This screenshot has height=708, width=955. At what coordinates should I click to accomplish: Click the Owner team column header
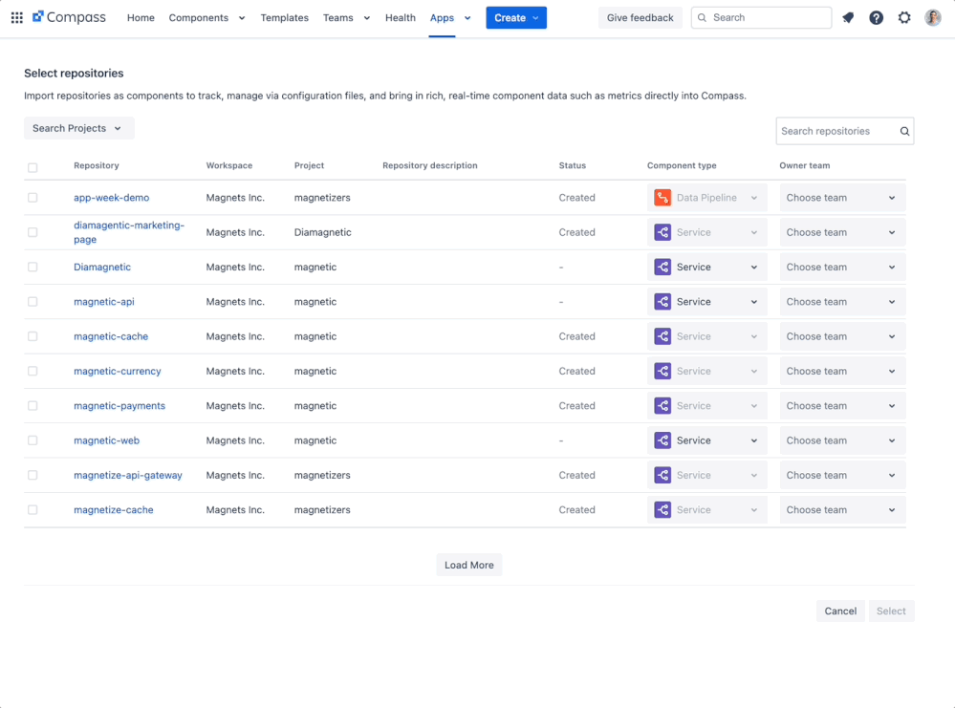(x=805, y=165)
